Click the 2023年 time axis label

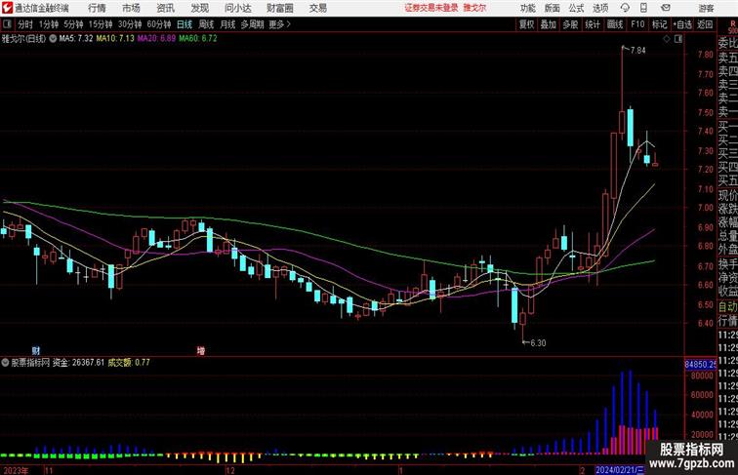coord(15,471)
